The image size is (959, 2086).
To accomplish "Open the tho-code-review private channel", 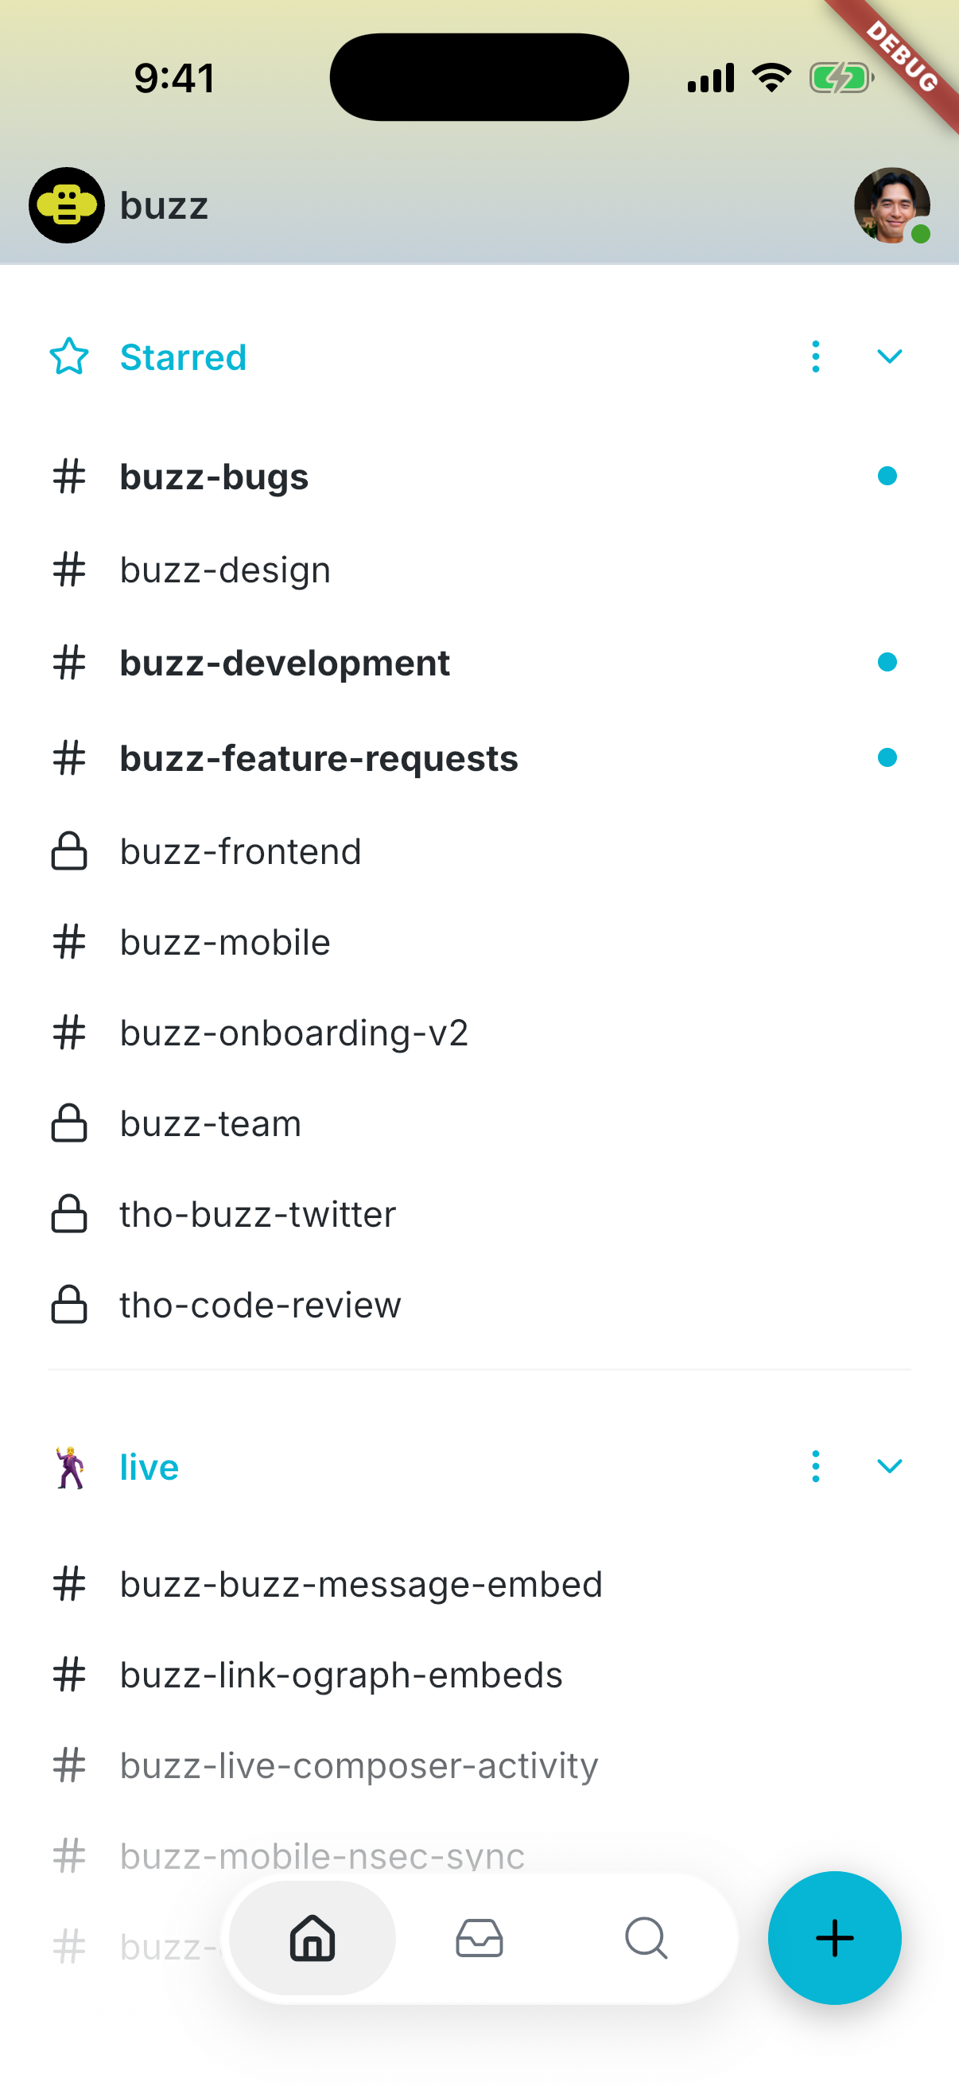I will click(479, 1305).
